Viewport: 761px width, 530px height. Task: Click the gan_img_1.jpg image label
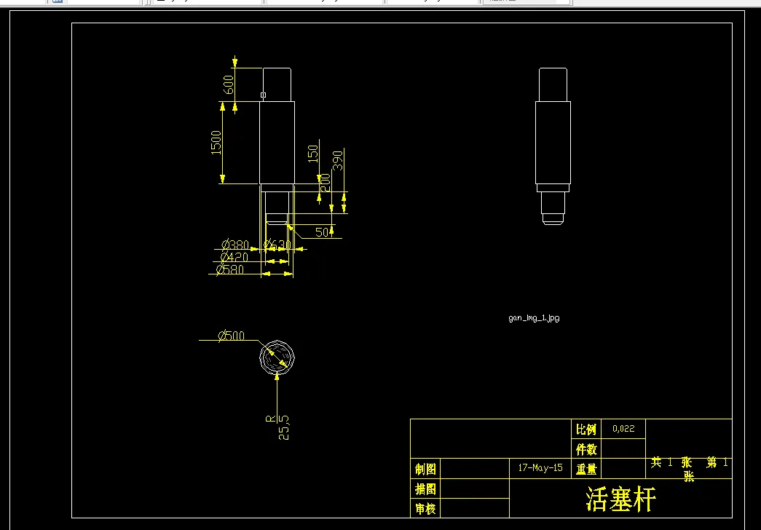[x=534, y=318]
